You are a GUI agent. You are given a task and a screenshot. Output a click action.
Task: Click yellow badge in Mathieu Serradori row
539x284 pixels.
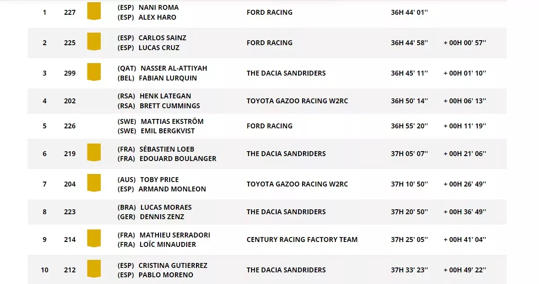pyautogui.click(x=94, y=238)
